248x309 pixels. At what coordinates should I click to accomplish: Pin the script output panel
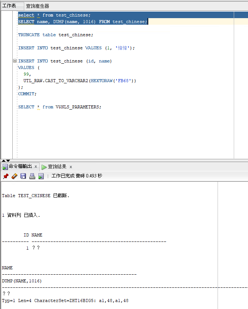[x=5, y=176]
